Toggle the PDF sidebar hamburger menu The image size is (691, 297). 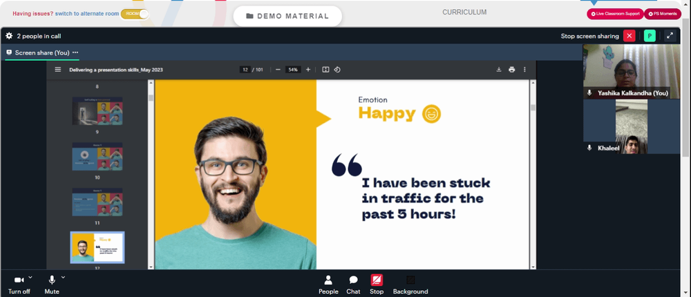pos(58,70)
